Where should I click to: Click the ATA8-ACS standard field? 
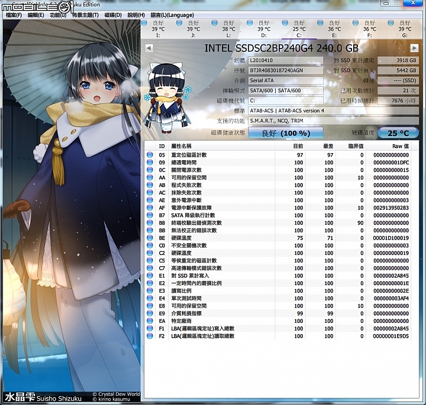point(333,111)
